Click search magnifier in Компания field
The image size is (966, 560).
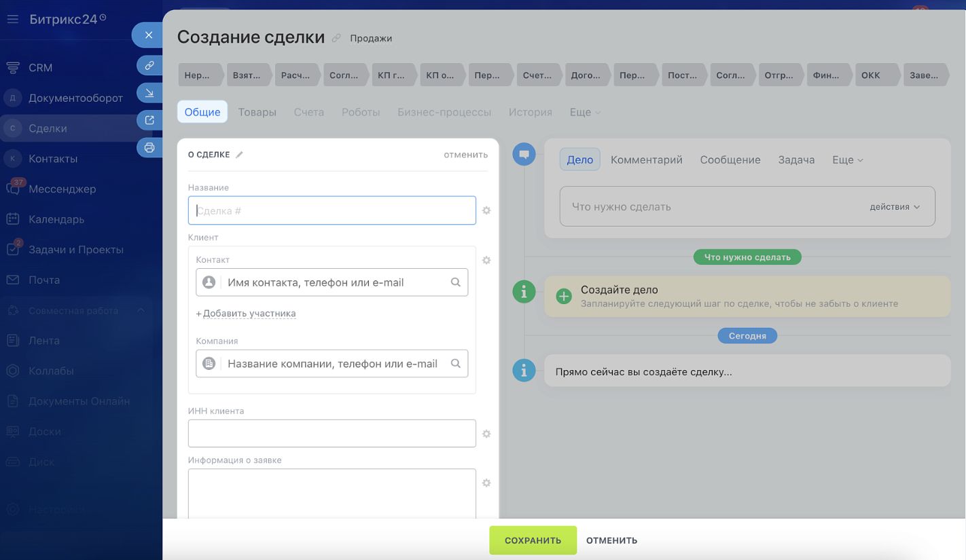coord(456,364)
